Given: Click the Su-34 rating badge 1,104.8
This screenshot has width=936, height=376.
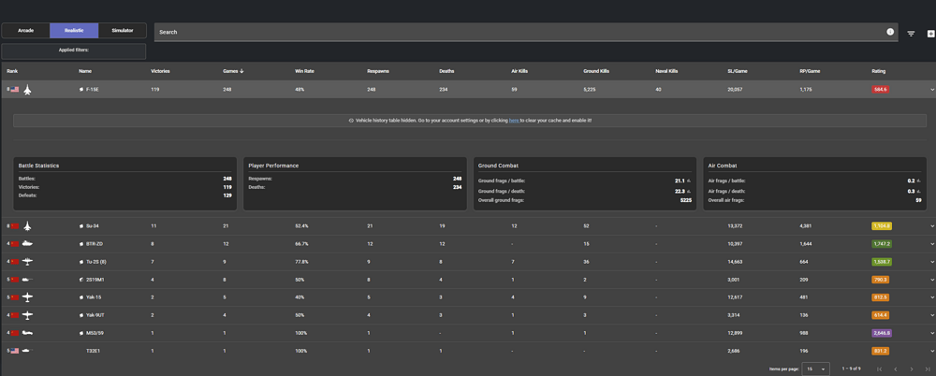Looking at the screenshot, I should pos(882,226).
